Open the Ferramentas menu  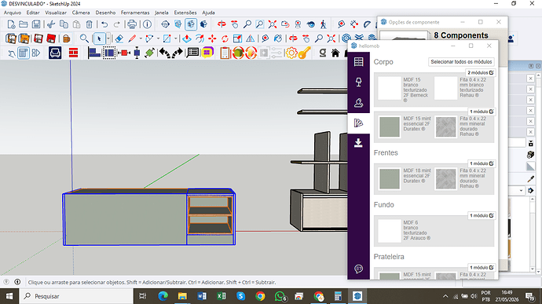(x=135, y=13)
